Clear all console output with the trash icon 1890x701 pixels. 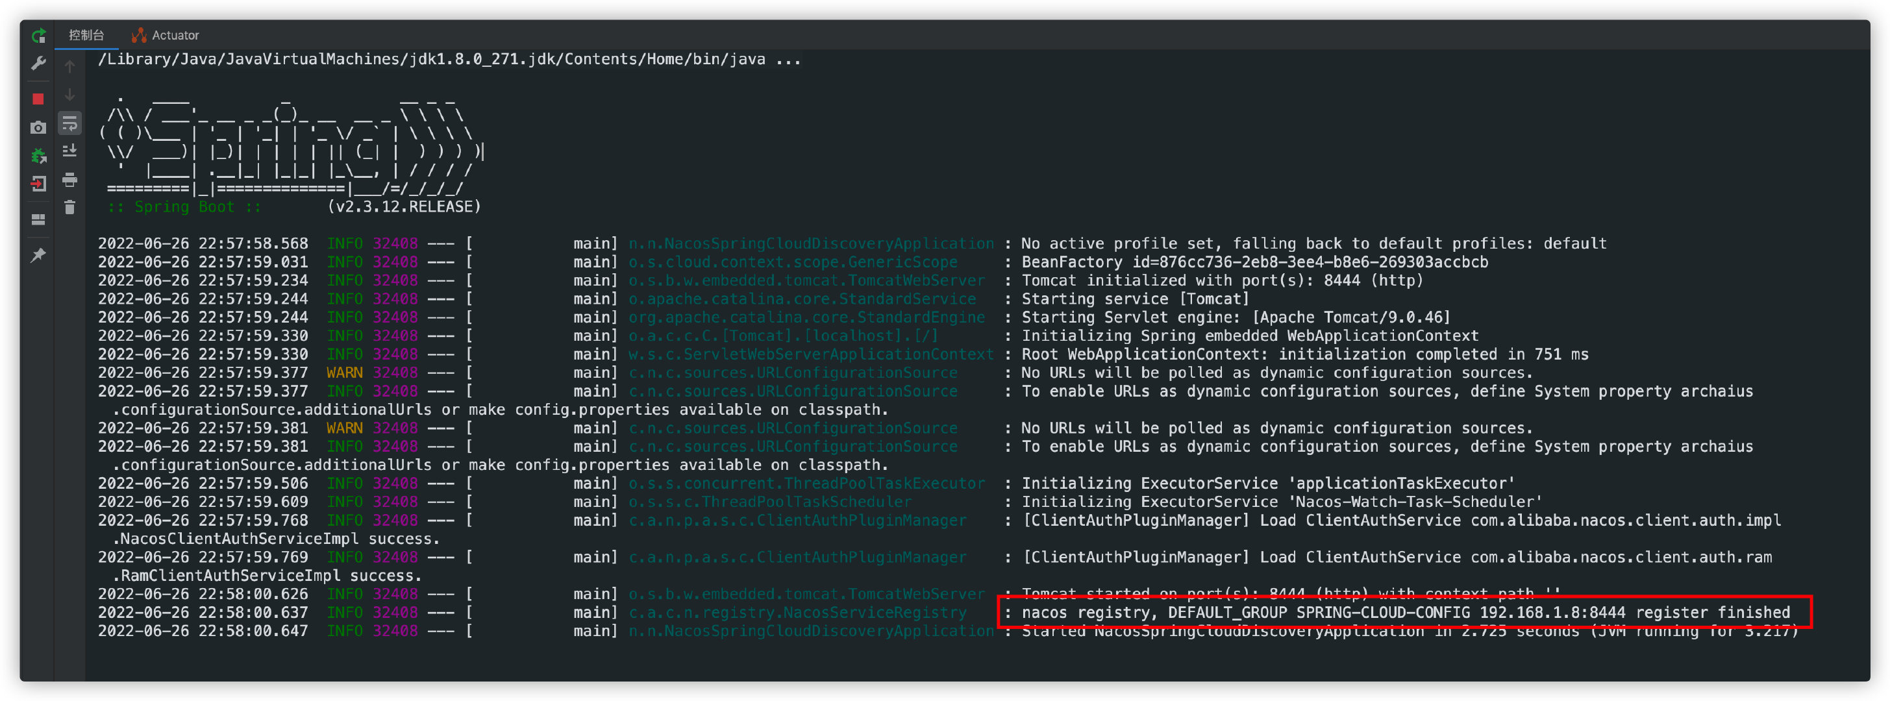click(x=69, y=208)
